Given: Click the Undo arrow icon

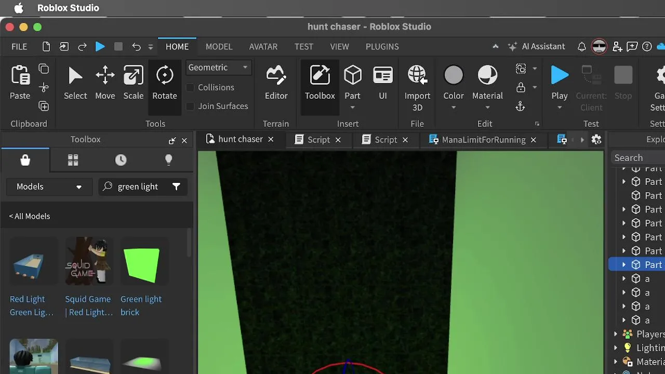Looking at the screenshot, I should tap(136, 47).
